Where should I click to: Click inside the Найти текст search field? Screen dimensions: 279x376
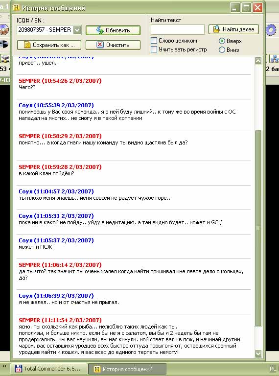178,29
